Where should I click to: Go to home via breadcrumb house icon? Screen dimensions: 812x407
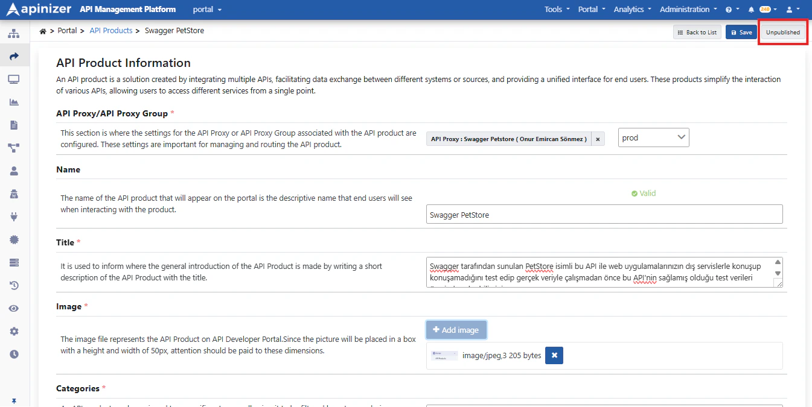coord(43,31)
